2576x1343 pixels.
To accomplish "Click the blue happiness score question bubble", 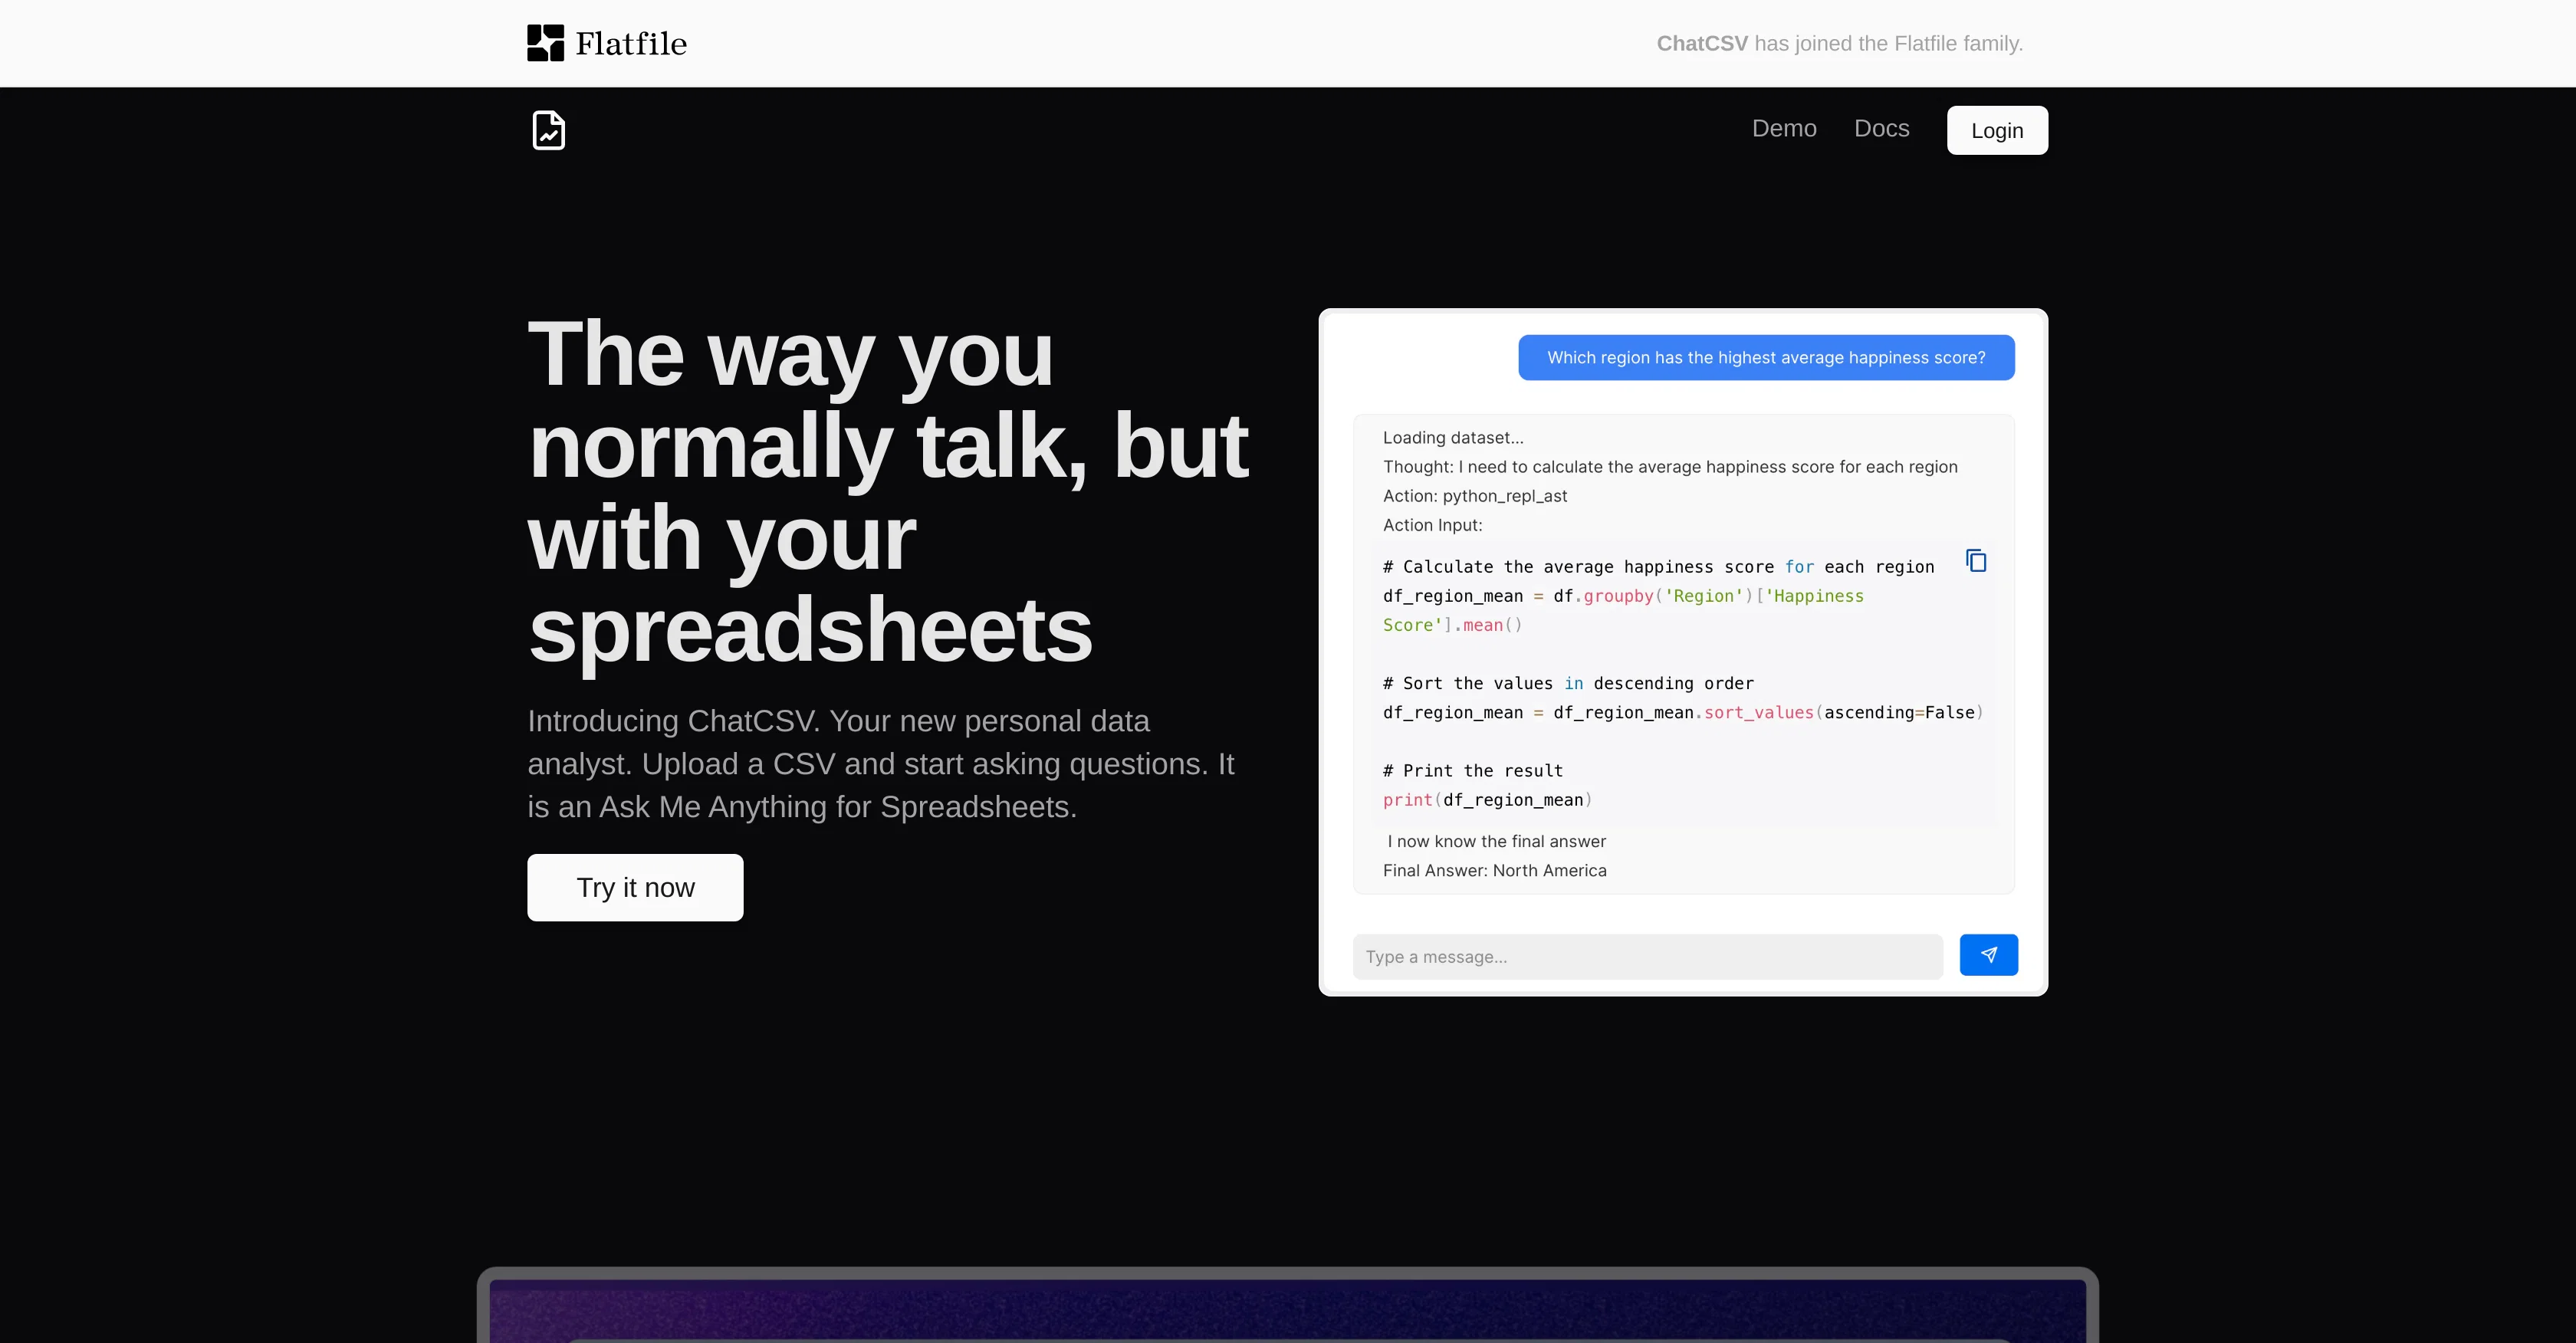I will pos(1766,358).
